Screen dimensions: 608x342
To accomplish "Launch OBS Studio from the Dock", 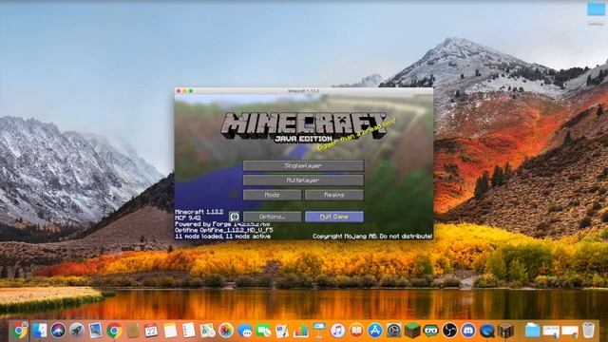I will tap(449, 331).
